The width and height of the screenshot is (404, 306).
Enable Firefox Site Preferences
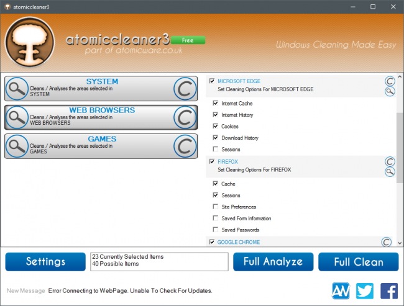tap(216, 207)
